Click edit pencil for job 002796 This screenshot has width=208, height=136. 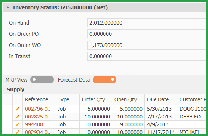tap(18, 109)
